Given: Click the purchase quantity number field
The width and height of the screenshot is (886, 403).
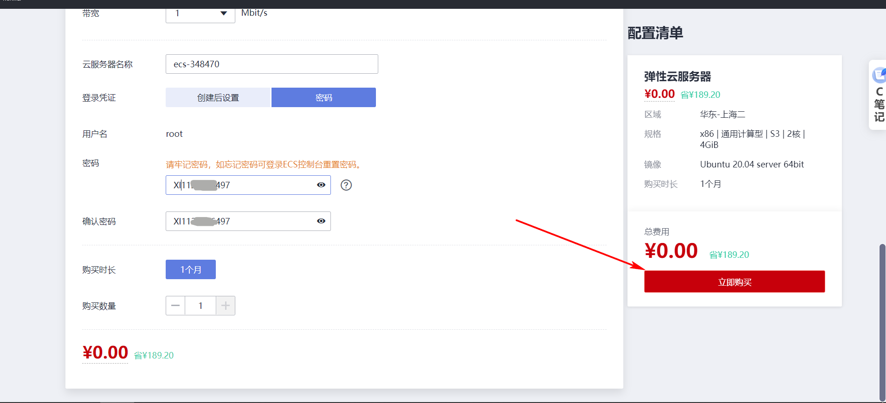Looking at the screenshot, I should tap(200, 306).
